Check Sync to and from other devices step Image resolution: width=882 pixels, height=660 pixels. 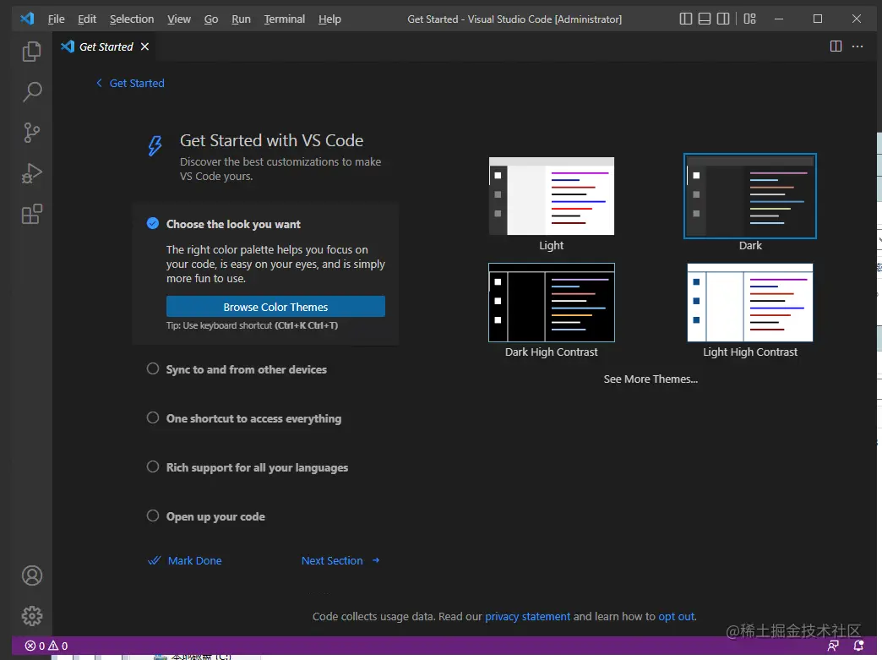point(153,368)
